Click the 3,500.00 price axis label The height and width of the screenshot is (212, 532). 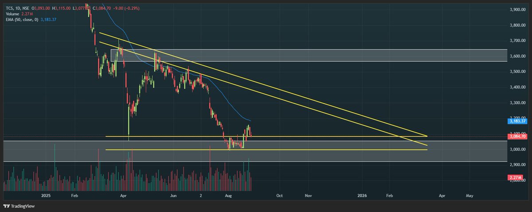tap(517, 72)
